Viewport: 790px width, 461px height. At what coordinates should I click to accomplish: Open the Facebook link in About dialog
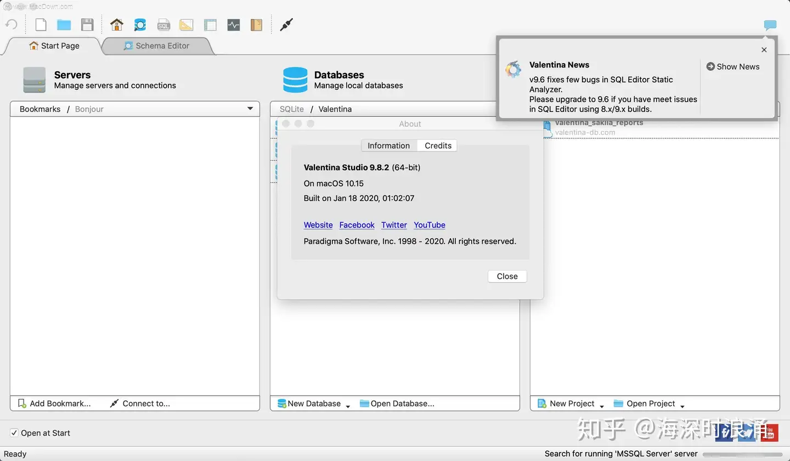point(357,225)
